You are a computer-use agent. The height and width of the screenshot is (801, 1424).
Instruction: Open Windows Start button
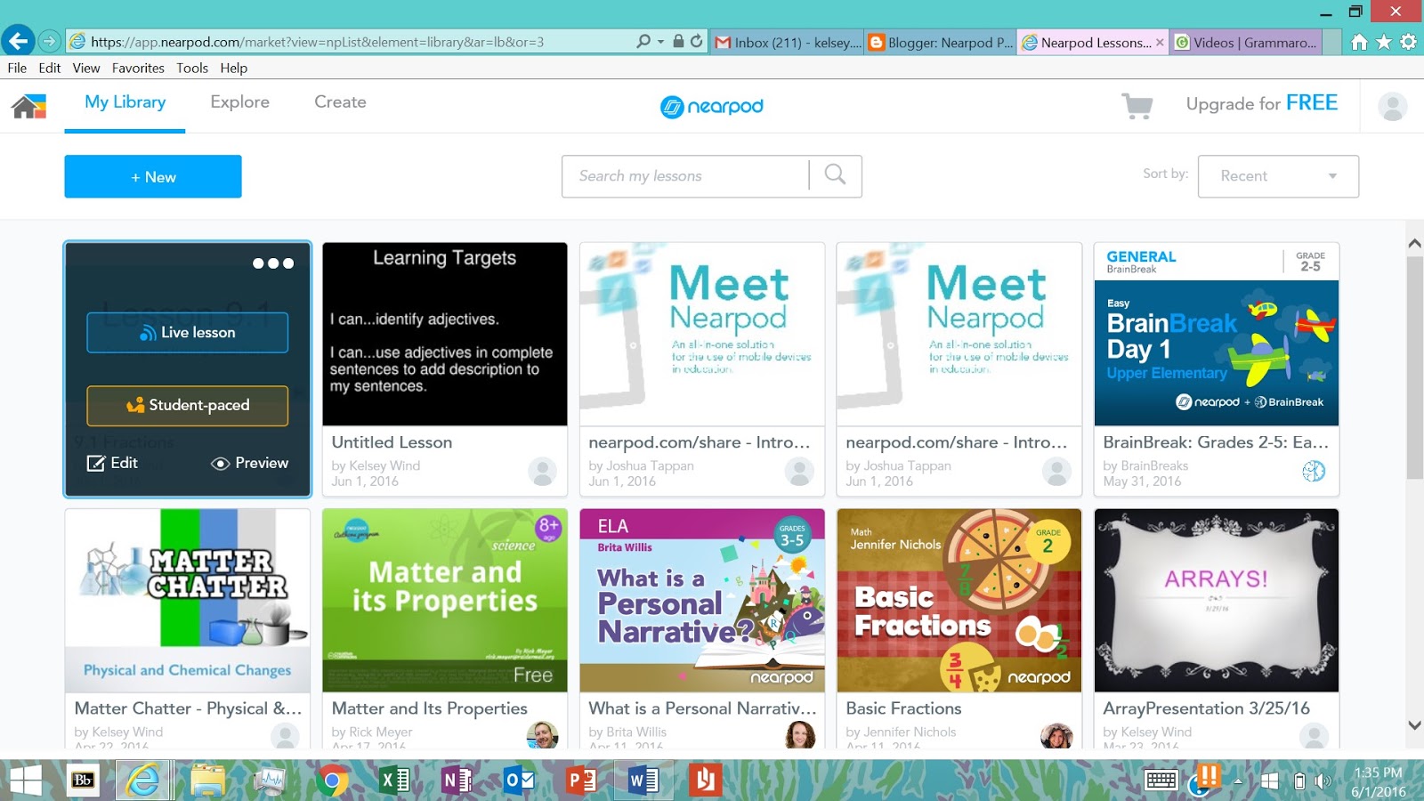25,781
